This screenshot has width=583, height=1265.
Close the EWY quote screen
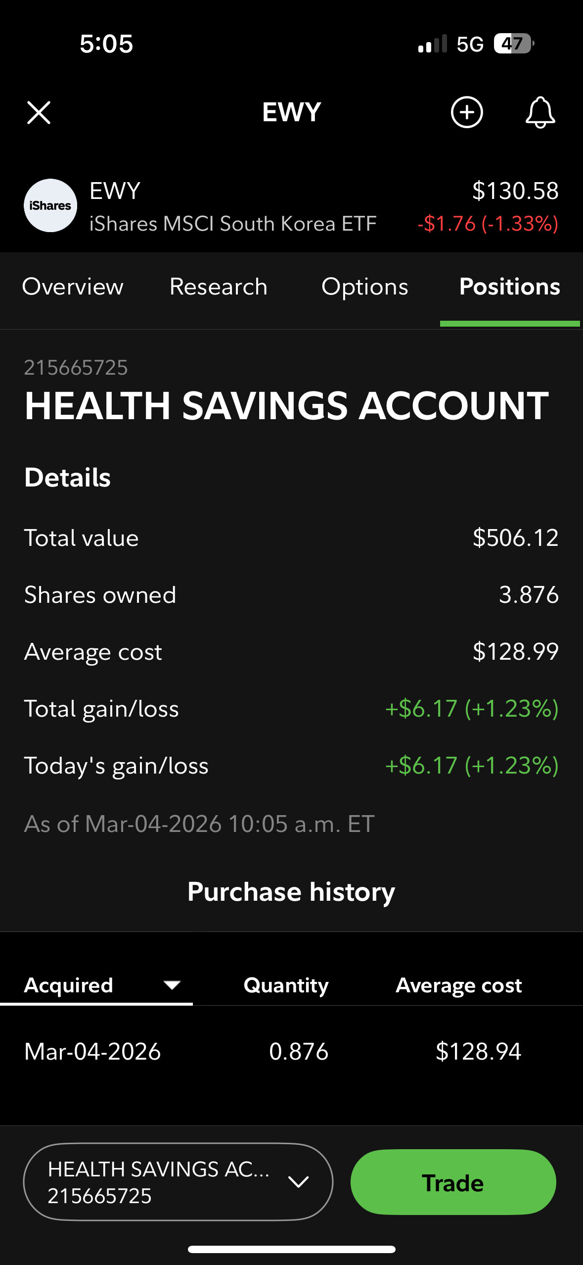coord(39,113)
